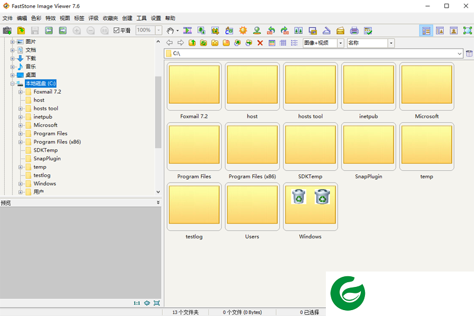Viewport: 474px width, 316px height.
Task: Click the C:\ address path field
Action: 313,53
